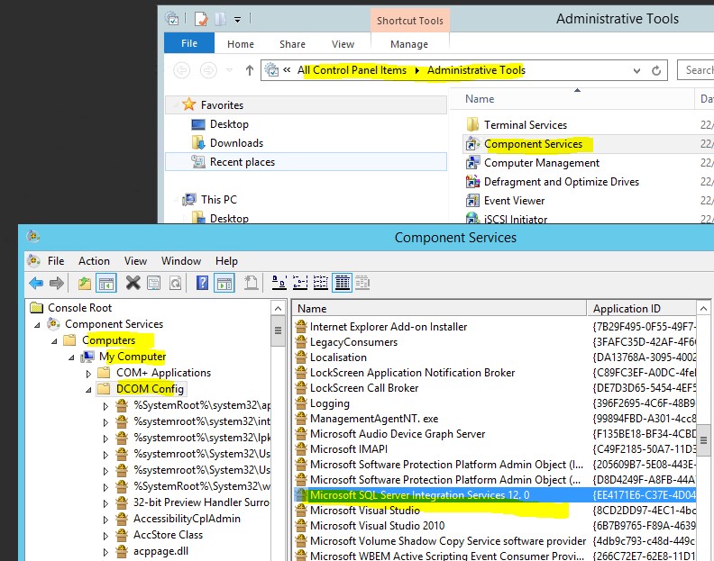Expand COM+ Applications node
The image size is (714, 561).
point(88,374)
